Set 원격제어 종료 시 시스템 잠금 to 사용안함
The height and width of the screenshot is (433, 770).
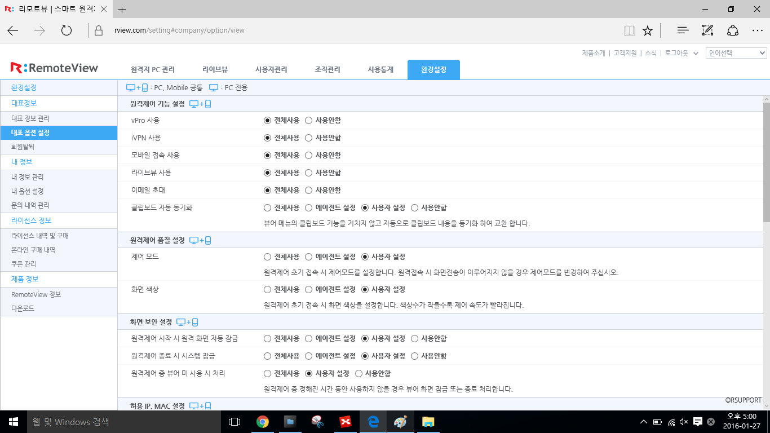tap(414, 356)
